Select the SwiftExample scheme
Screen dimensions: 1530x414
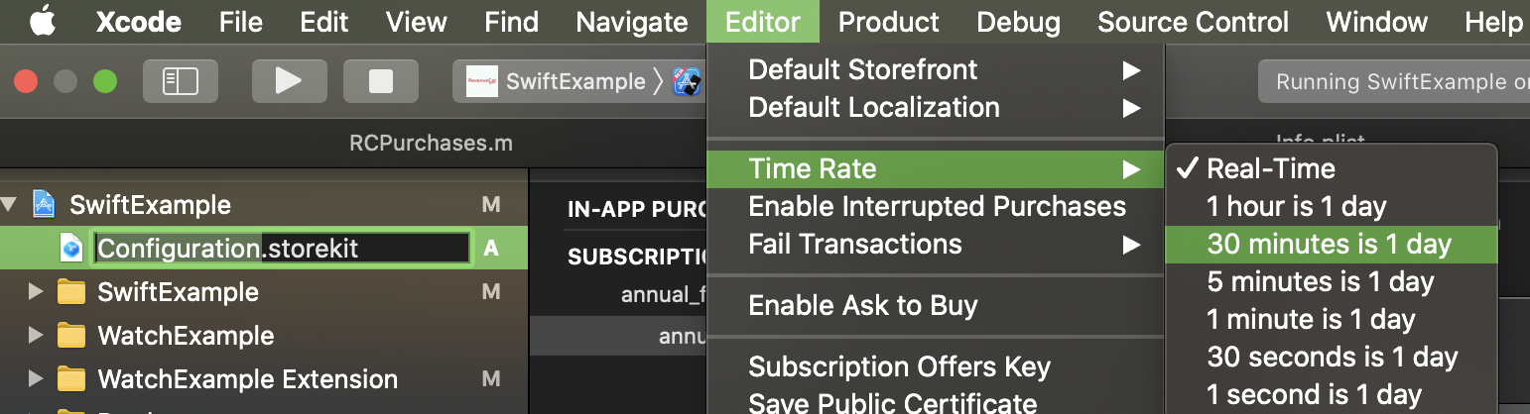coord(575,81)
